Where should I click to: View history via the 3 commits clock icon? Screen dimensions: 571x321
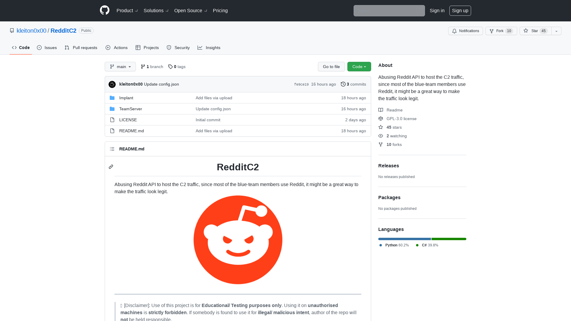(343, 84)
